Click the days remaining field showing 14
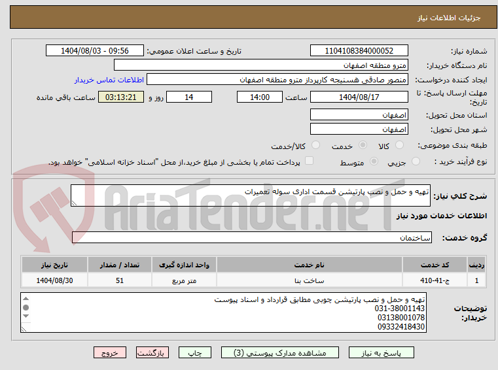Viewport: 498px width, 370px height. [189, 97]
